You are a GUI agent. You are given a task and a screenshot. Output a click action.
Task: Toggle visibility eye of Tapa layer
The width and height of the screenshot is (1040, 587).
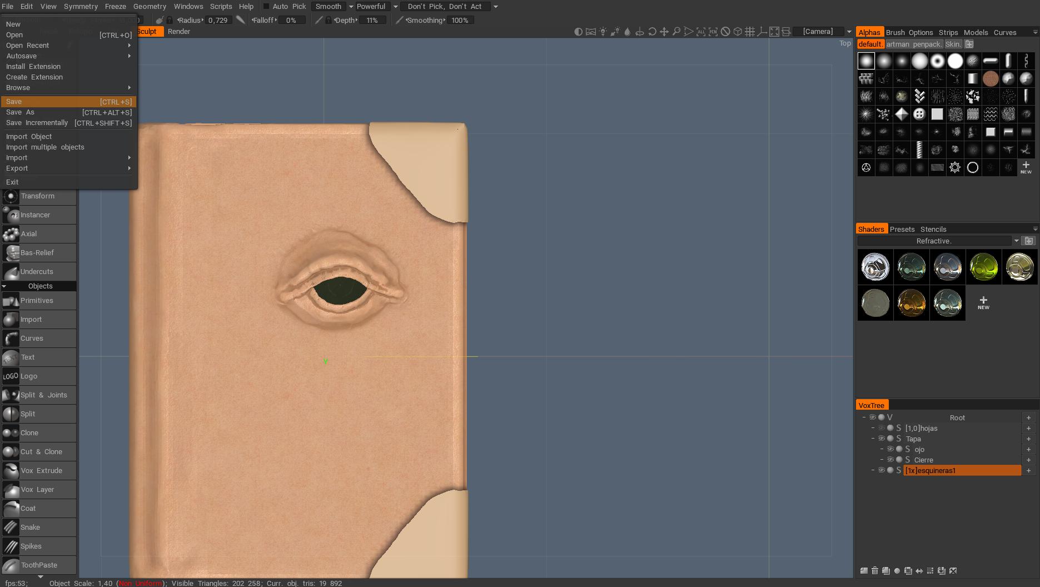[882, 439]
